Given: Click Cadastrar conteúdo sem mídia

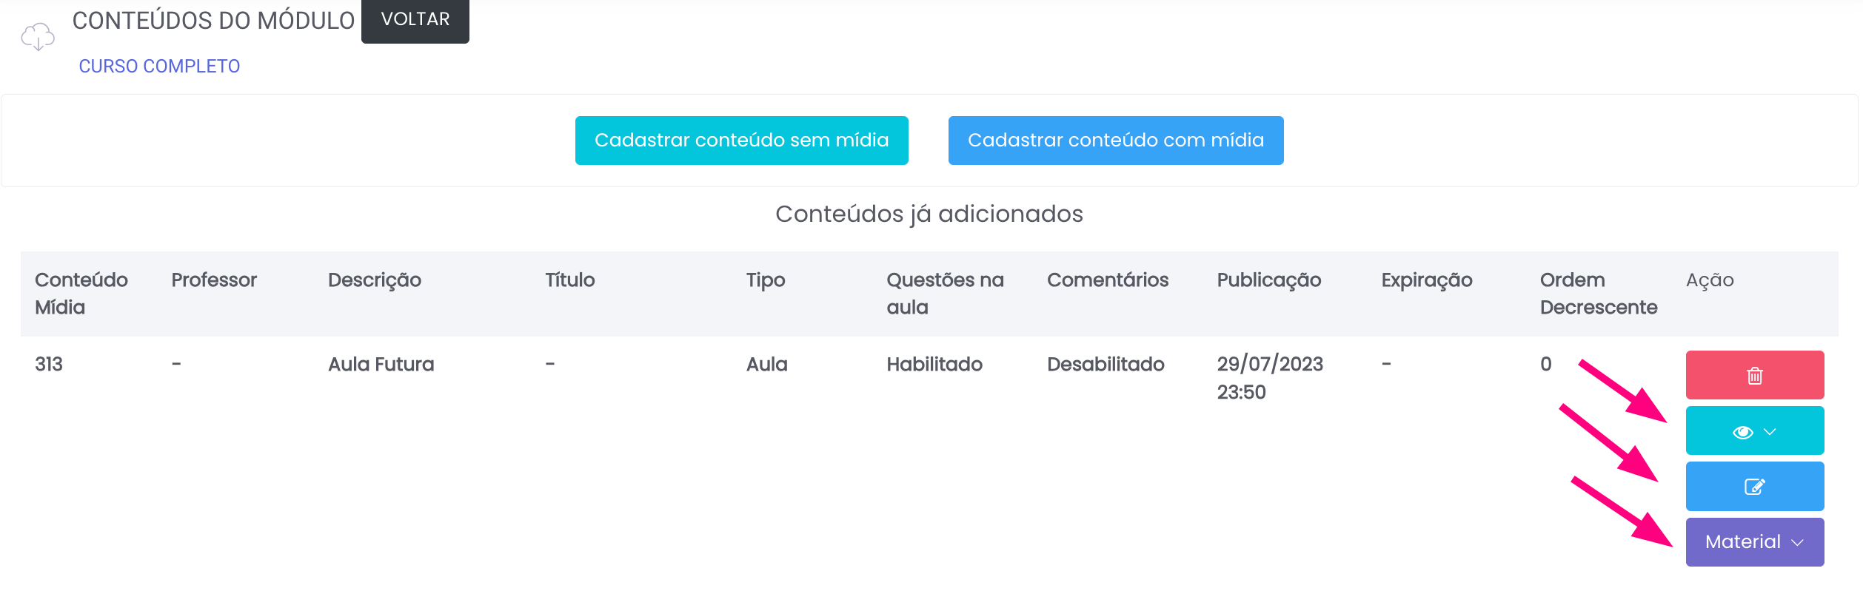Looking at the screenshot, I should [x=741, y=141].
